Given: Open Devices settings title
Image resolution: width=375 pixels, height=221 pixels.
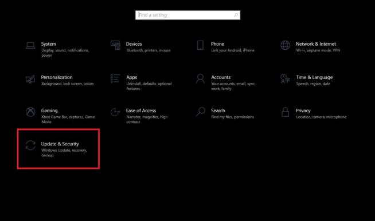Looking at the screenshot, I should [134, 44].
